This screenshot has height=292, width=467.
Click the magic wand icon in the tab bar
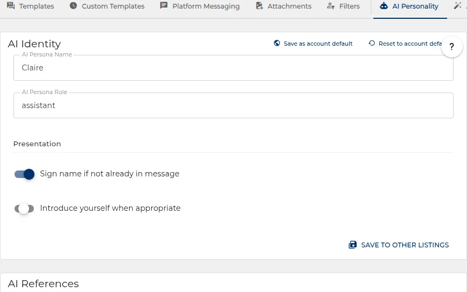[x=457, y=6]
